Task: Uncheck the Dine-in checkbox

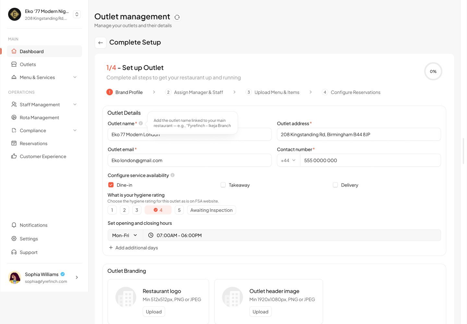Action: [111, 185]
